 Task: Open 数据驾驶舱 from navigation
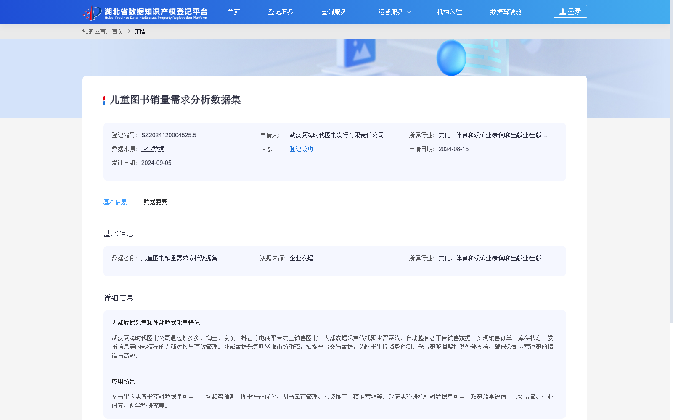(506, 12)
